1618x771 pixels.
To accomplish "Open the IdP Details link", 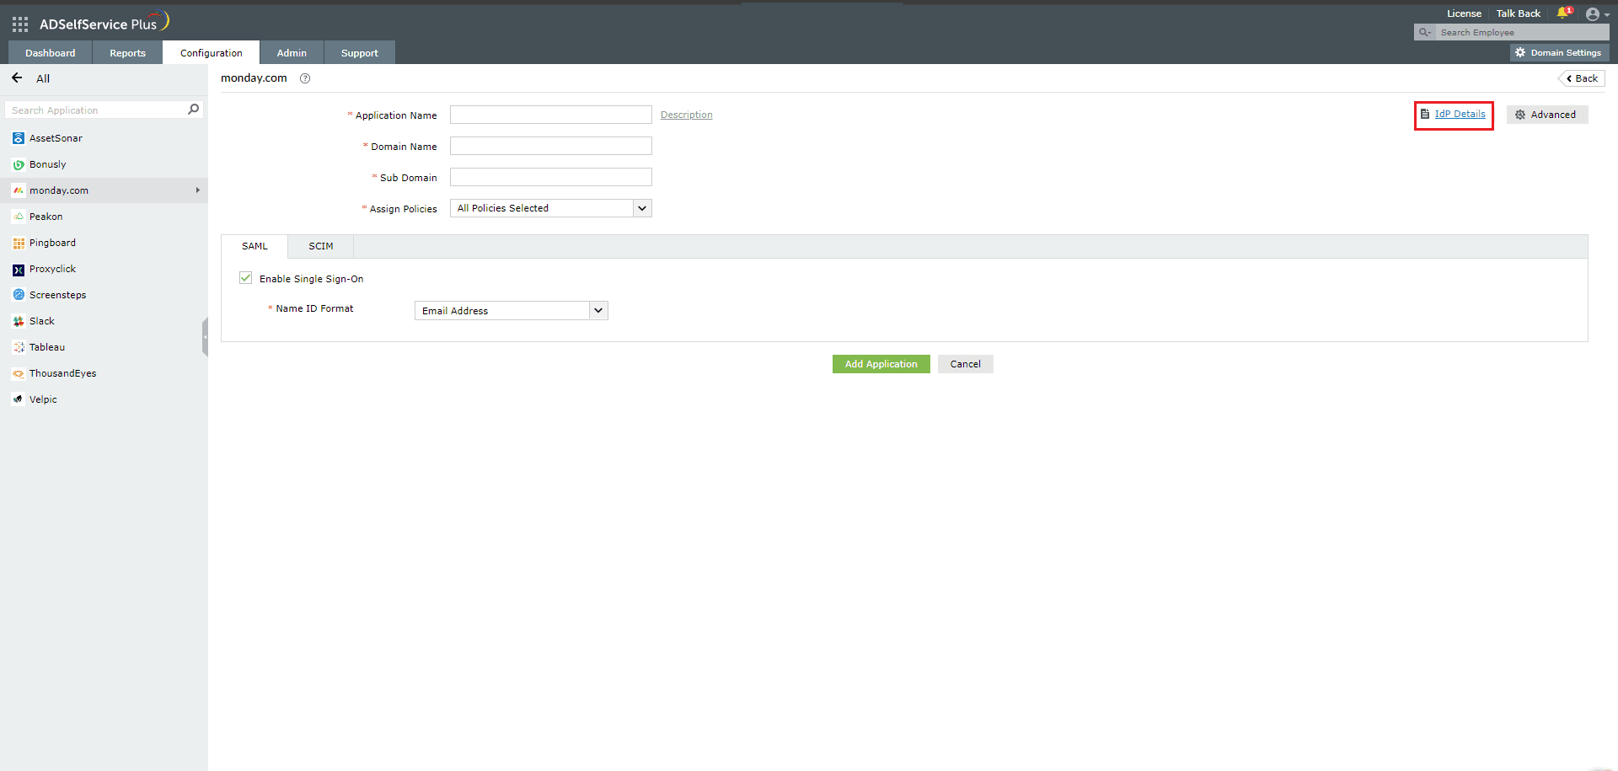I will pyautogui.click(x=1460, y=114).
